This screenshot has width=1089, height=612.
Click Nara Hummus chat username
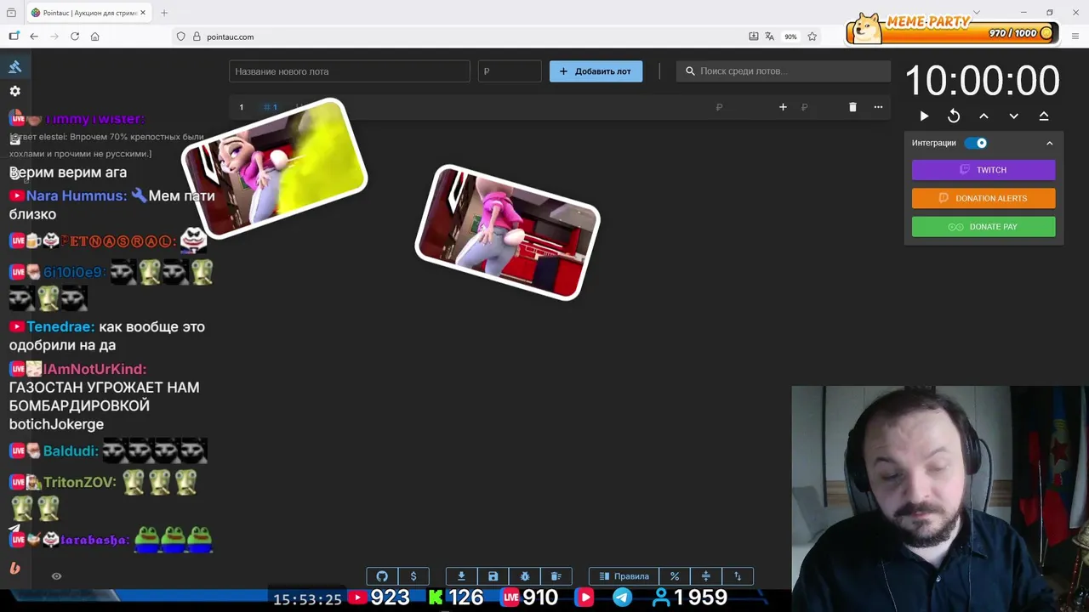tap(76, 195)
